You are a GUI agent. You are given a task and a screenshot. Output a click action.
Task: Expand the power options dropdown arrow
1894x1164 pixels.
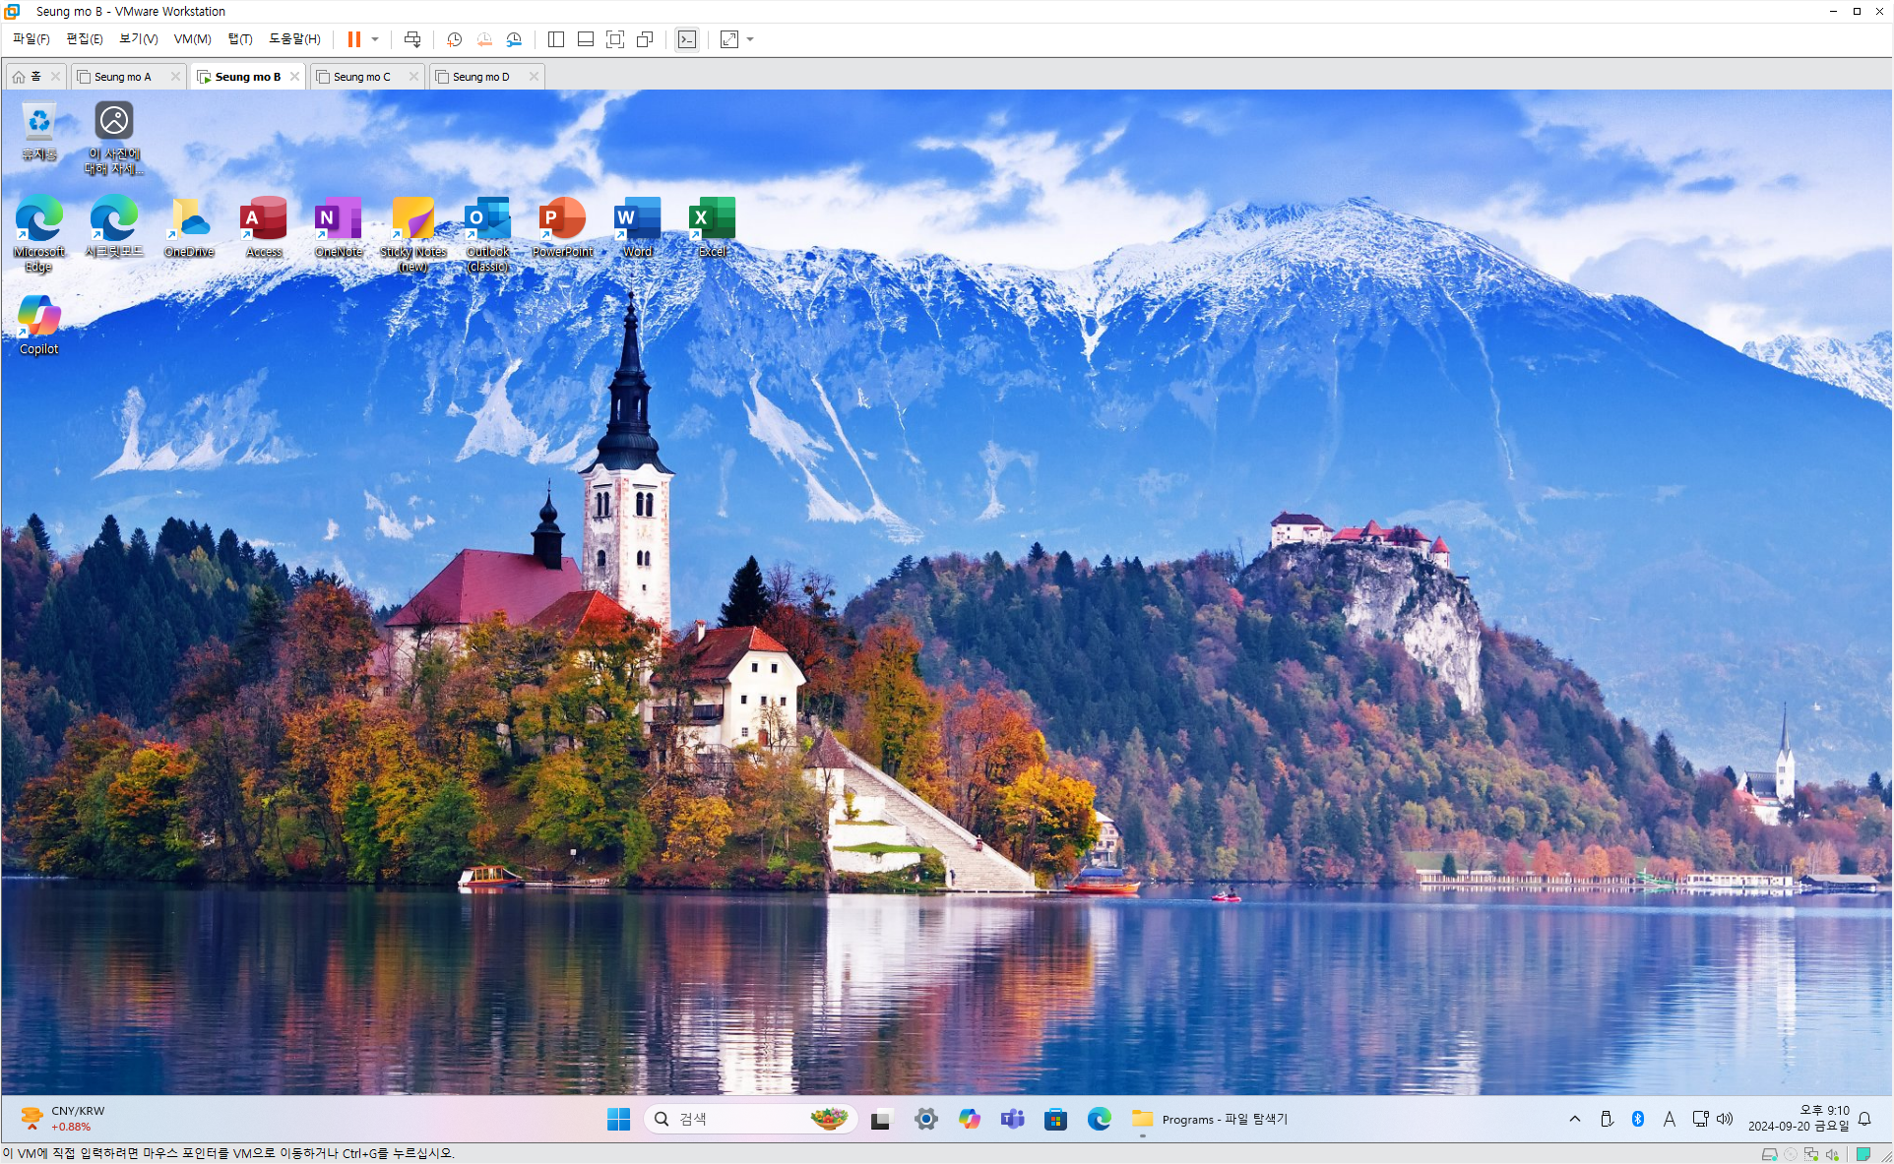click(375, 39)
